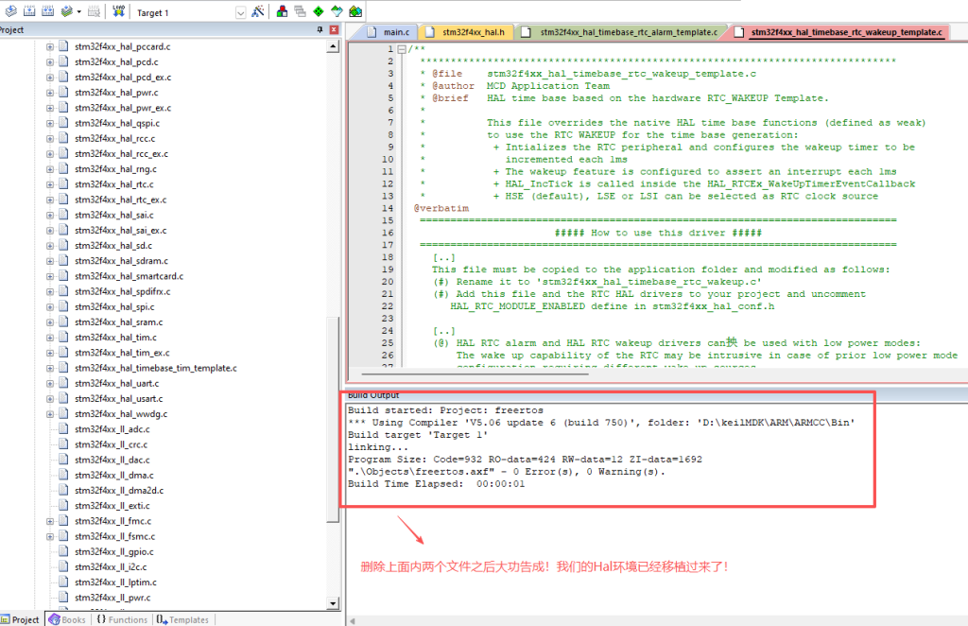Open the Functions tab at panel bottom

point(122,619)
